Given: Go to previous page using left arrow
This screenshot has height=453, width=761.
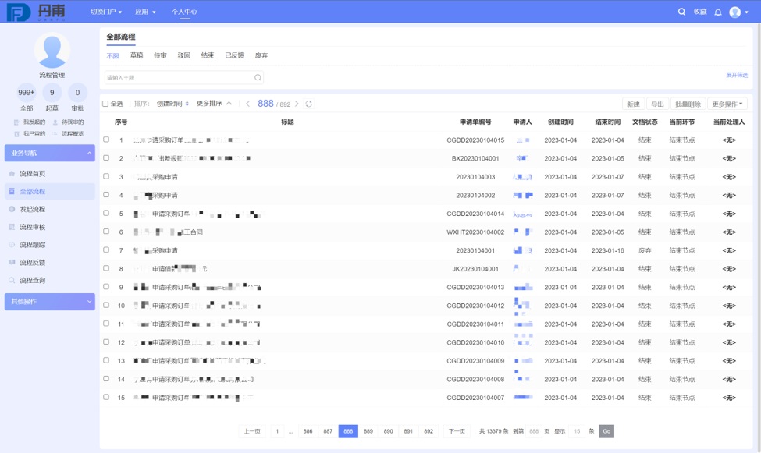Looking at the screenshot, I should (248, 104).
